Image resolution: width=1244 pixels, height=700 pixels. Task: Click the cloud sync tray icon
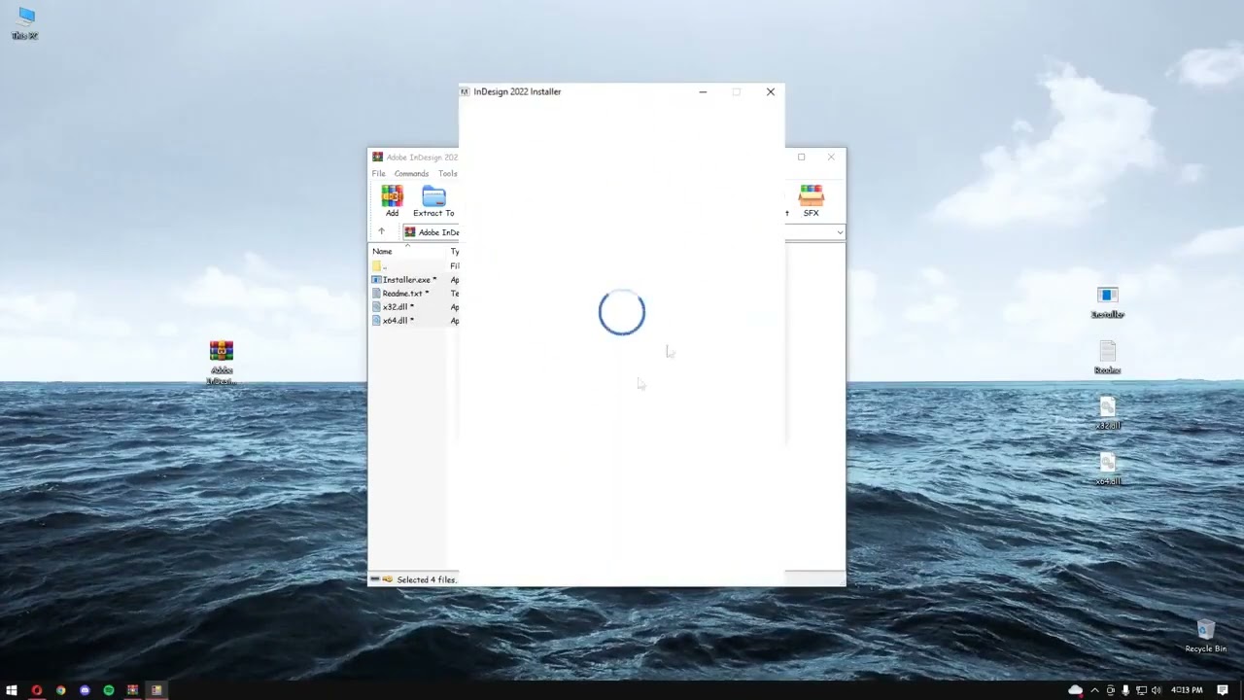tap(1075, 690)
